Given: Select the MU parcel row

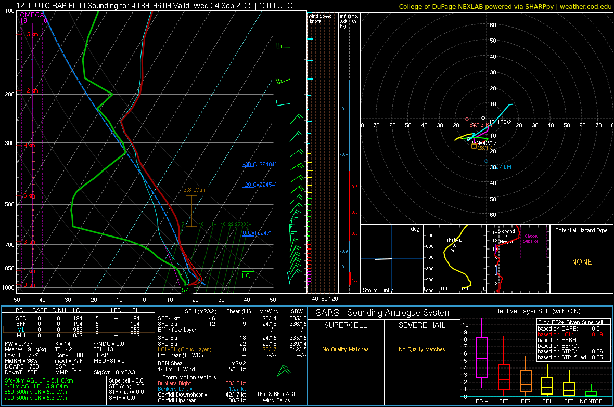Looking at the screenshot, I should point(79,335).
